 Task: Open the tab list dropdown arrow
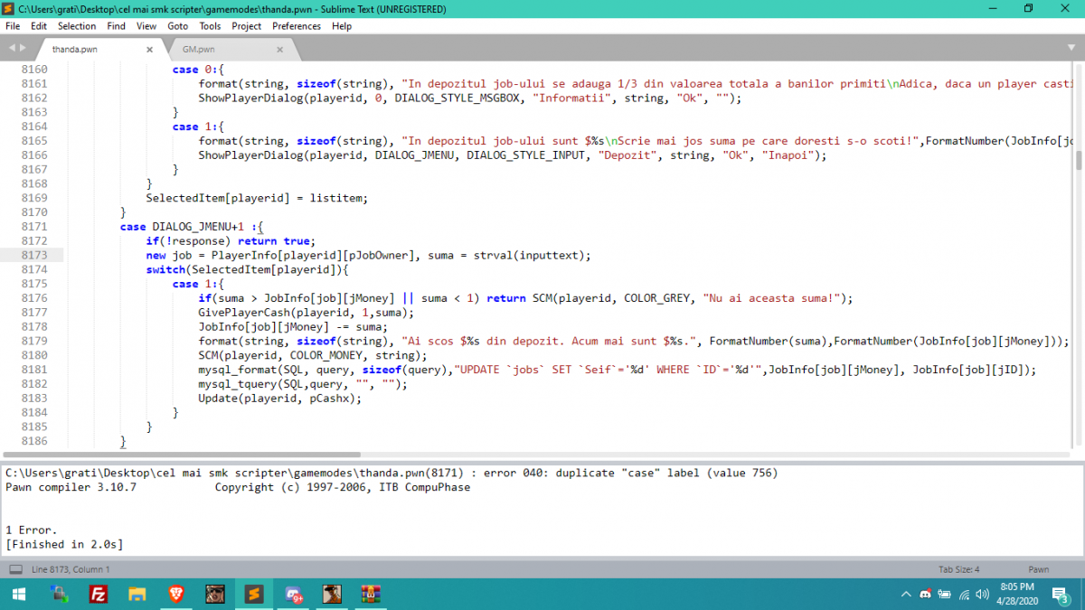click(x=1073, y=49)
